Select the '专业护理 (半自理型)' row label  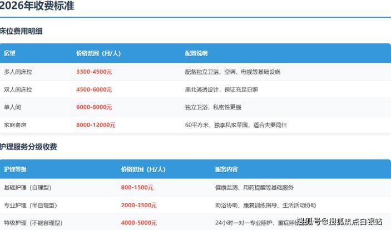[31, 206]
